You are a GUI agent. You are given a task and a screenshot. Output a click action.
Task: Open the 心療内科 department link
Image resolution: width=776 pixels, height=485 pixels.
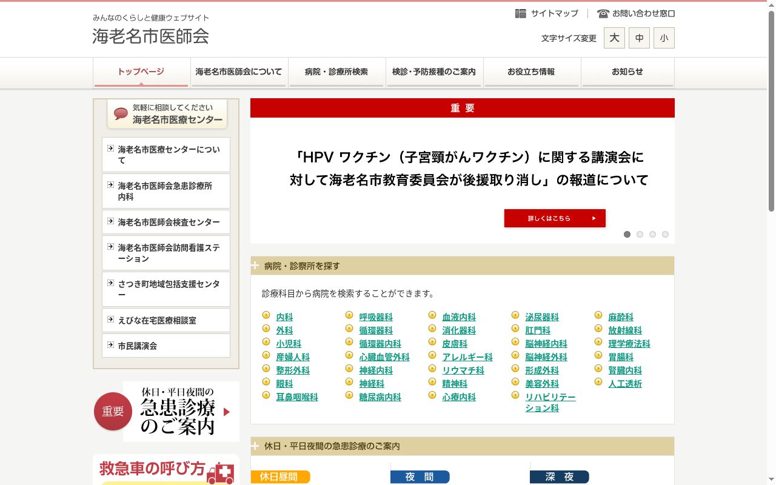click(459, 397)
